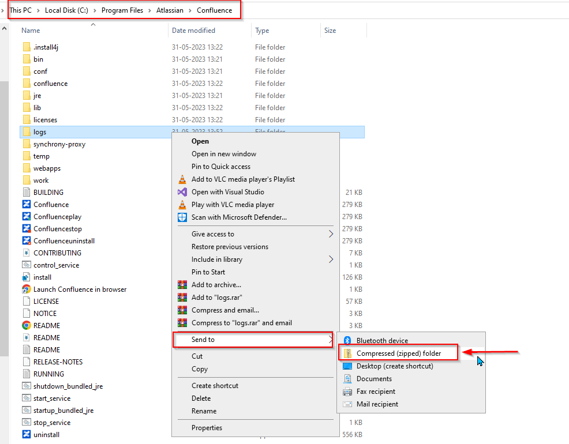Click Microsoft Defender shield icon
The width and height of the screenshot is (569, 444).
point(182,217)
